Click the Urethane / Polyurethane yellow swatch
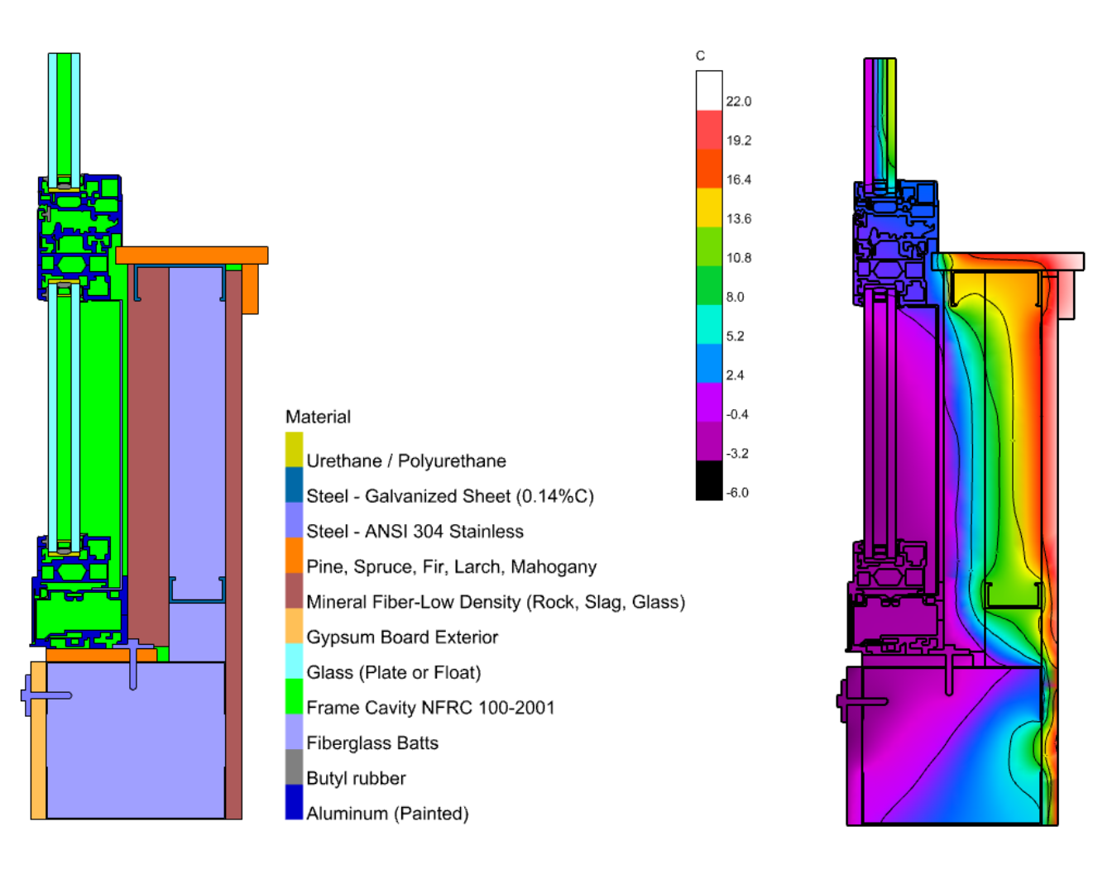 click(294, 450)
